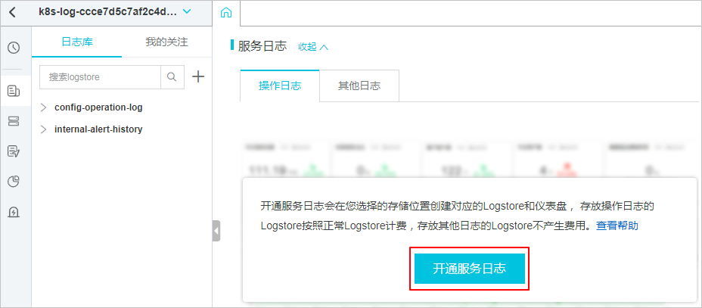Switch to the 操作日志 tab
The width and height of the screenshot is (702, 308).
click(280, 86)
